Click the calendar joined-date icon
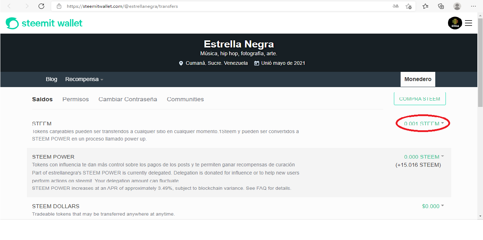Image resolution: width=483 pixels, height=240 pixels. (x=256, y=63)
